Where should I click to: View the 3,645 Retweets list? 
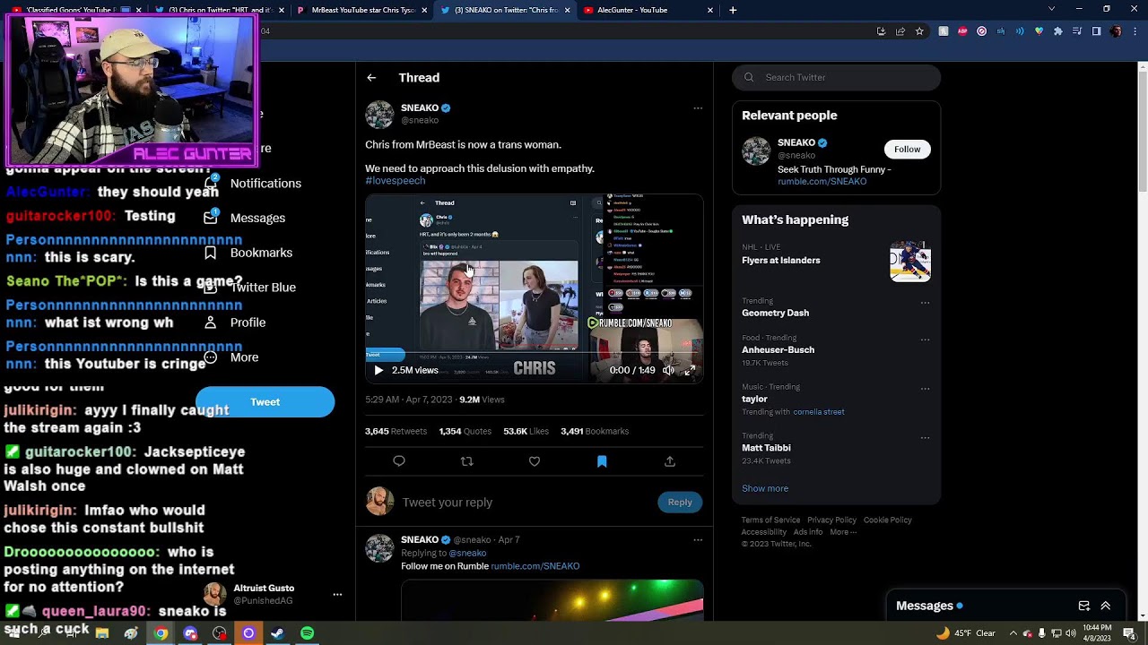[396, 432]
